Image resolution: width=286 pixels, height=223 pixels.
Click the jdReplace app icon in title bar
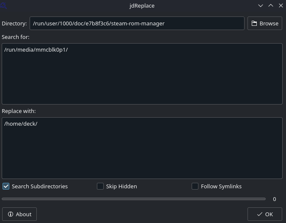pyautogui.click(x=3, y=6)
